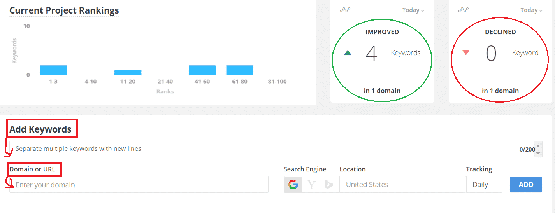Select the Google search engine icon
This screenshot has width=555, height=213.
coord(293,185)
